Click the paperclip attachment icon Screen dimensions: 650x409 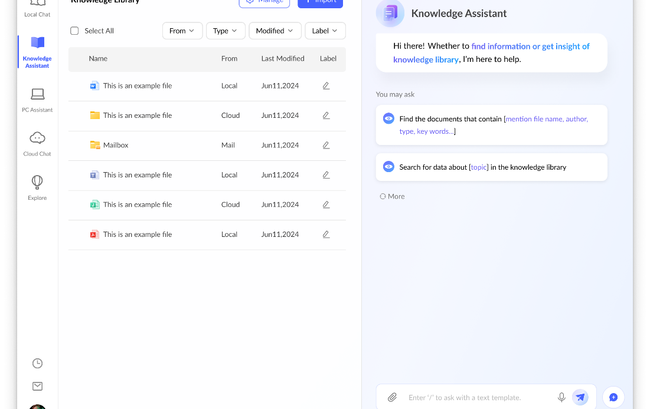coord(392,397)
